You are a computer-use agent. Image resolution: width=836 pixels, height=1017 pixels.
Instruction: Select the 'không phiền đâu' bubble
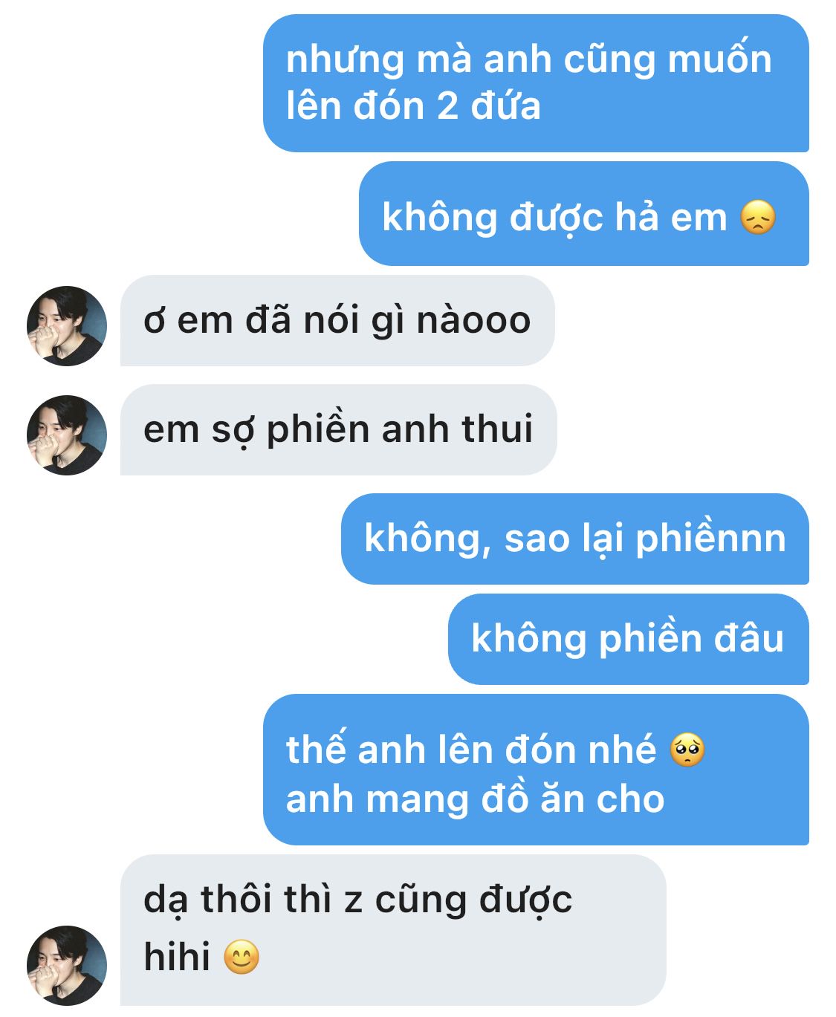click(629, 639)
